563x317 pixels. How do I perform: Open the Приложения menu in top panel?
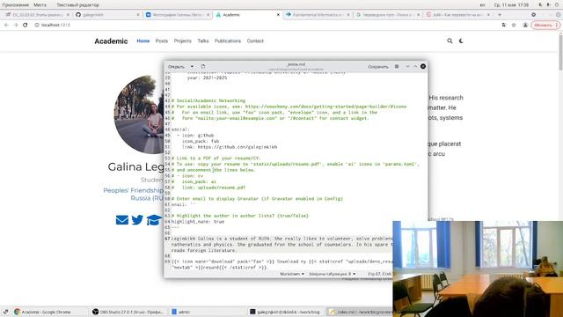(x=16, y=5)
